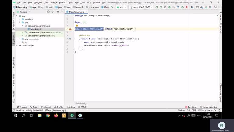Toggle the Resource Manager side panel
Screen dimensions: 234x132
[x=13, y=20]
